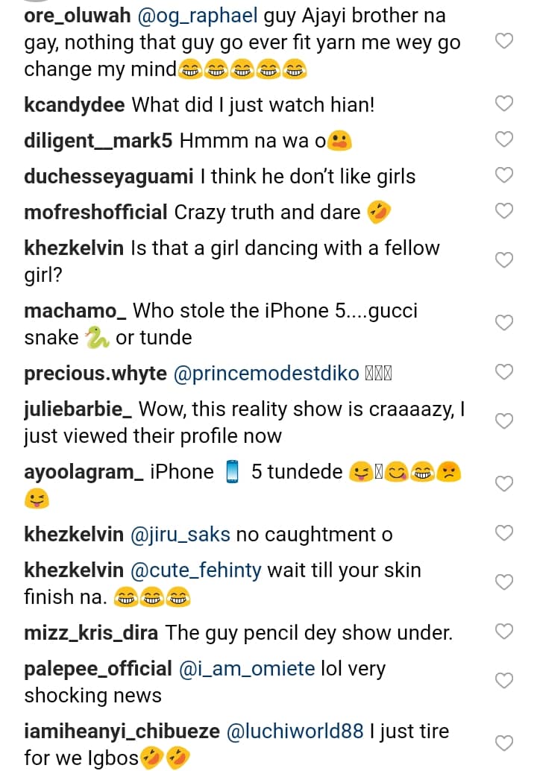Like kcandydee's comment heart icon

504,104
